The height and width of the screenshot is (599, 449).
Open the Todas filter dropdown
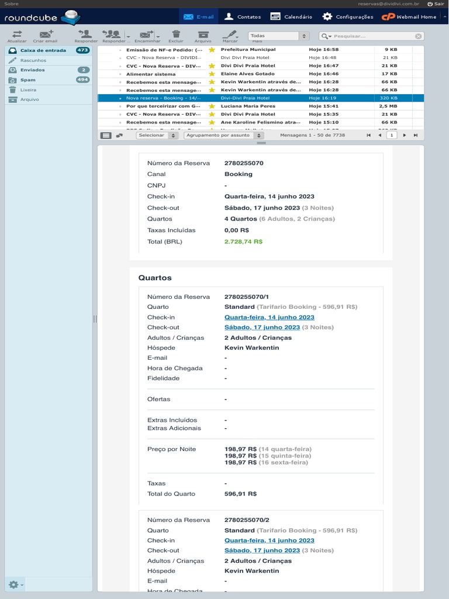(278, 36)
